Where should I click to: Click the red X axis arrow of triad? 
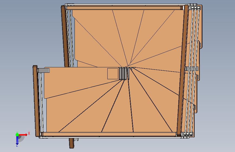click(x=23, y=135)
